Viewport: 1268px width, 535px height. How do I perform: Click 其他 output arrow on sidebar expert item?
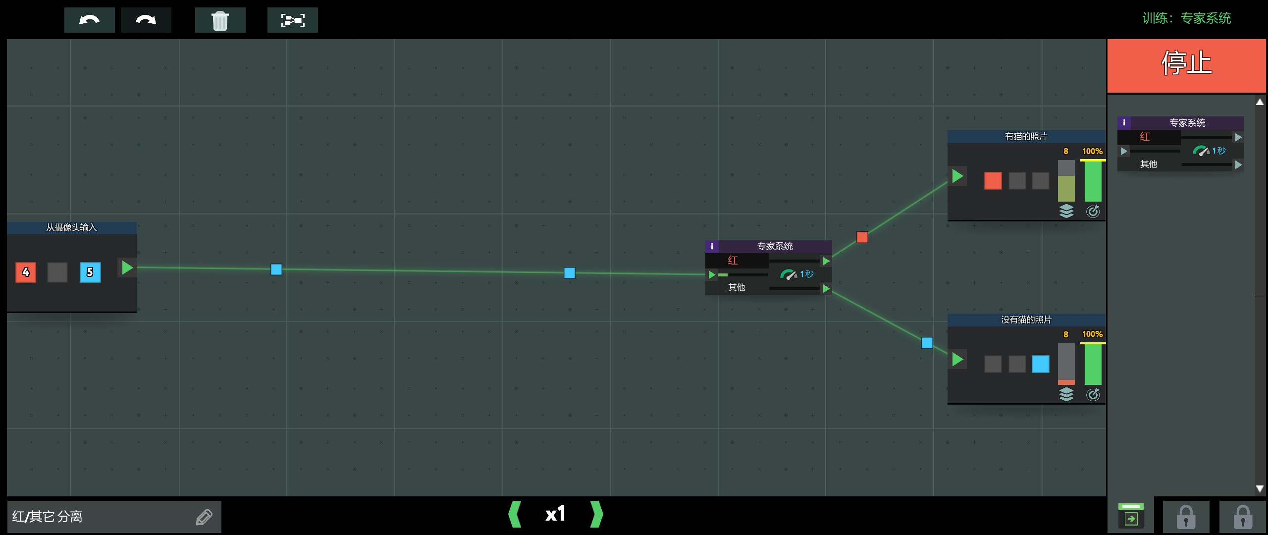coord(1238,164)
